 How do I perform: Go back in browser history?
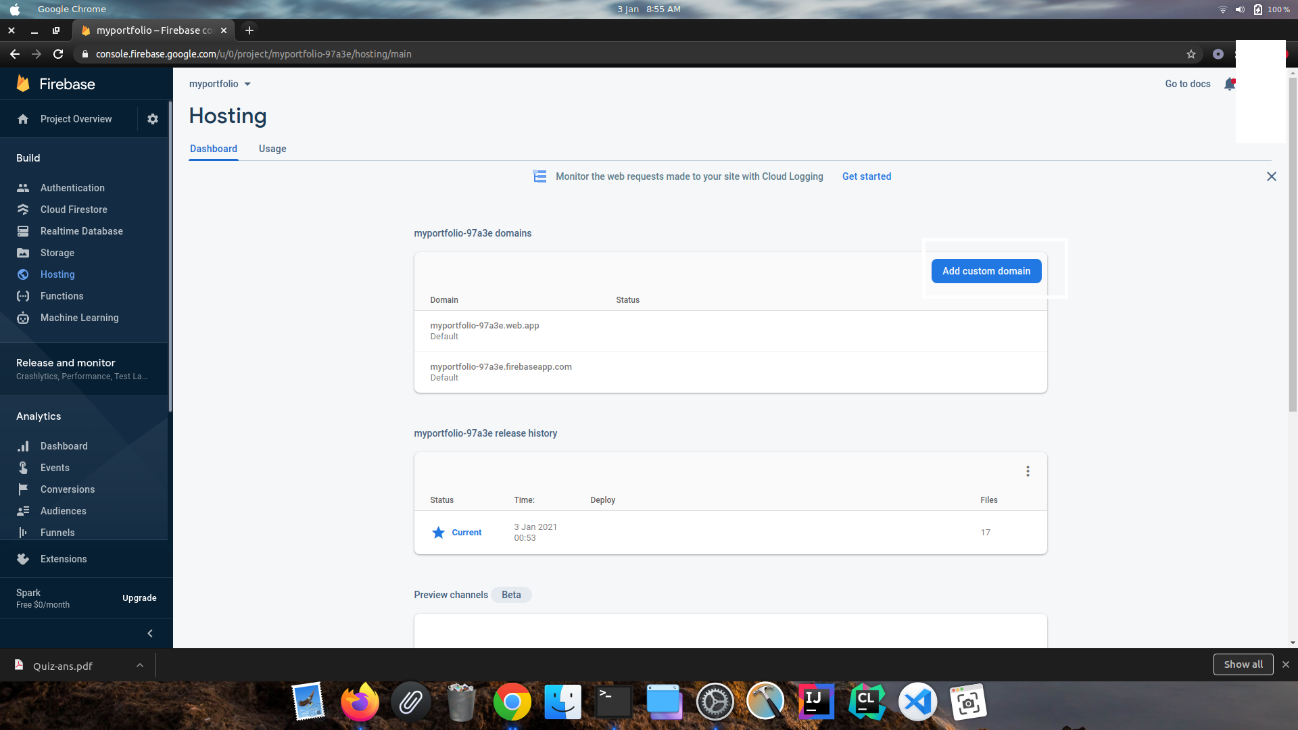(15, 54)
